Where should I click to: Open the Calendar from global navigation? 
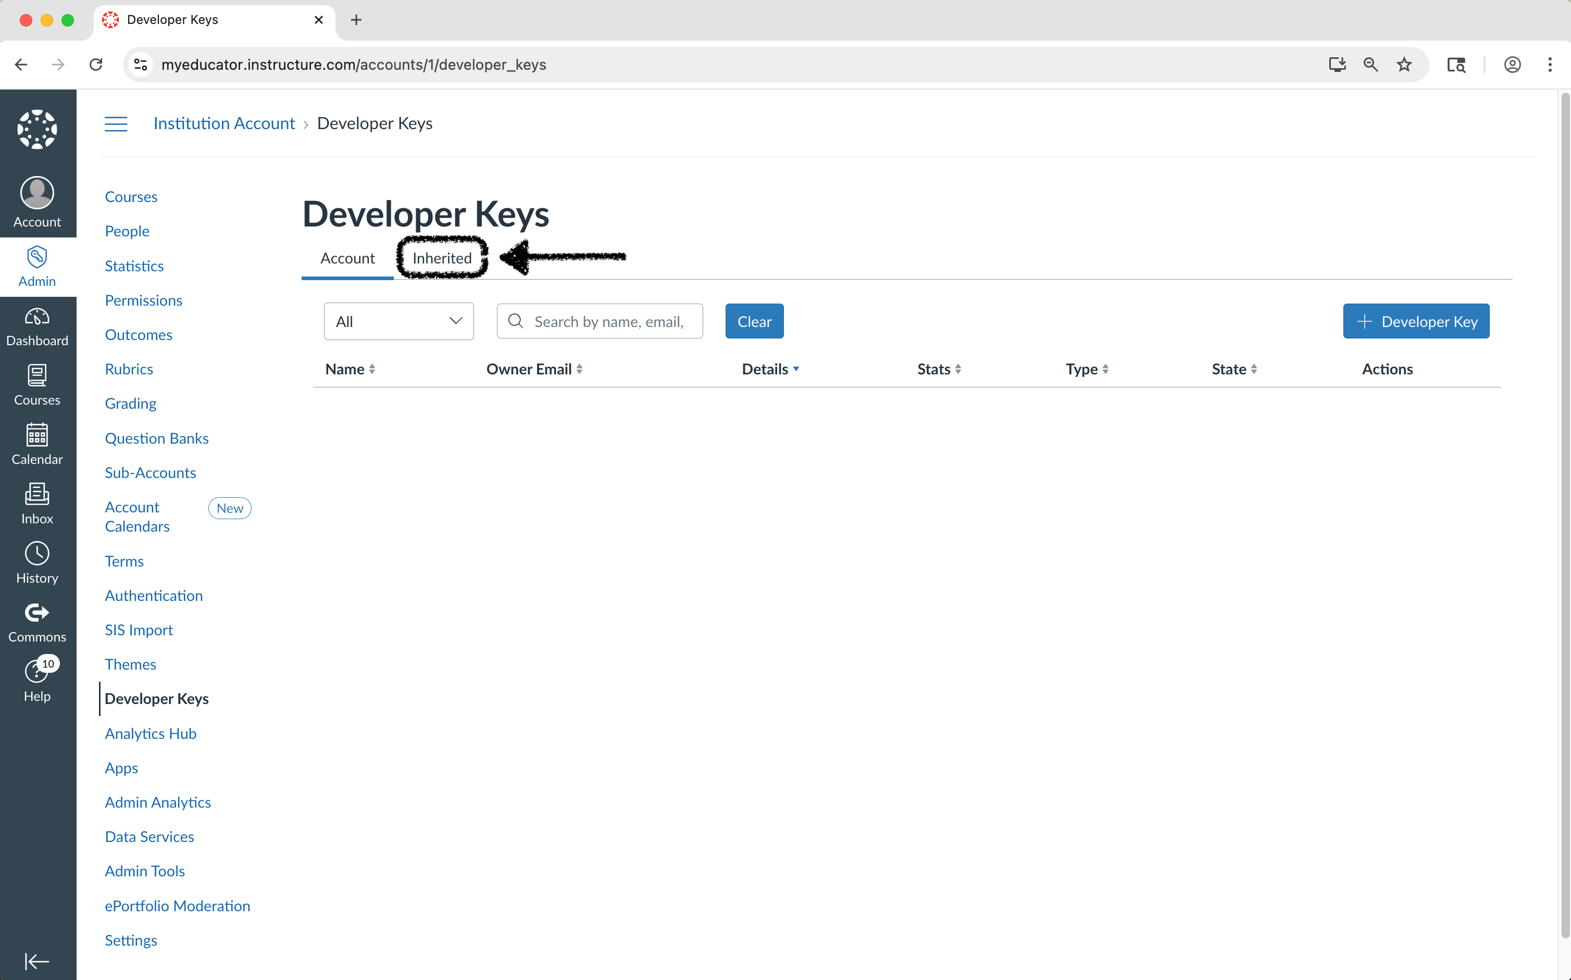(37, 445)
